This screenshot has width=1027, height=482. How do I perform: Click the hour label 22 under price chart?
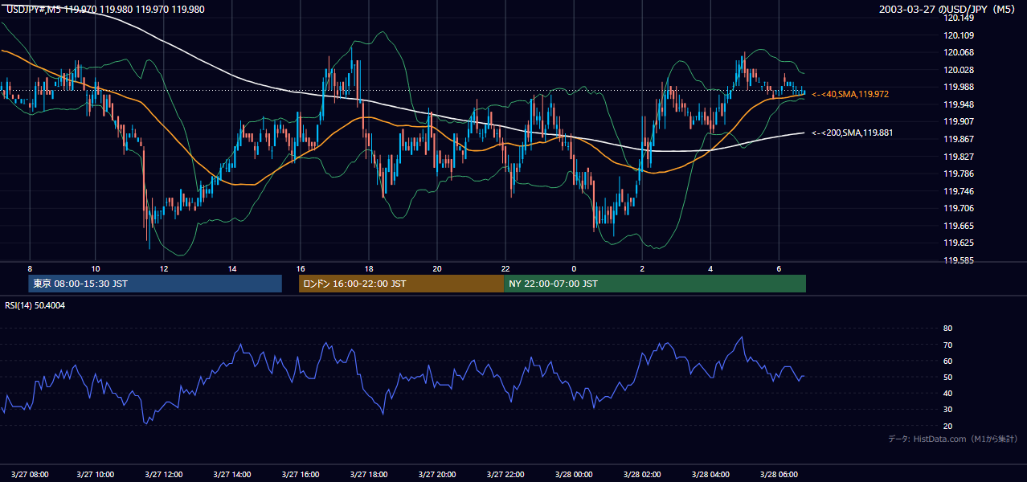point(505,268)
